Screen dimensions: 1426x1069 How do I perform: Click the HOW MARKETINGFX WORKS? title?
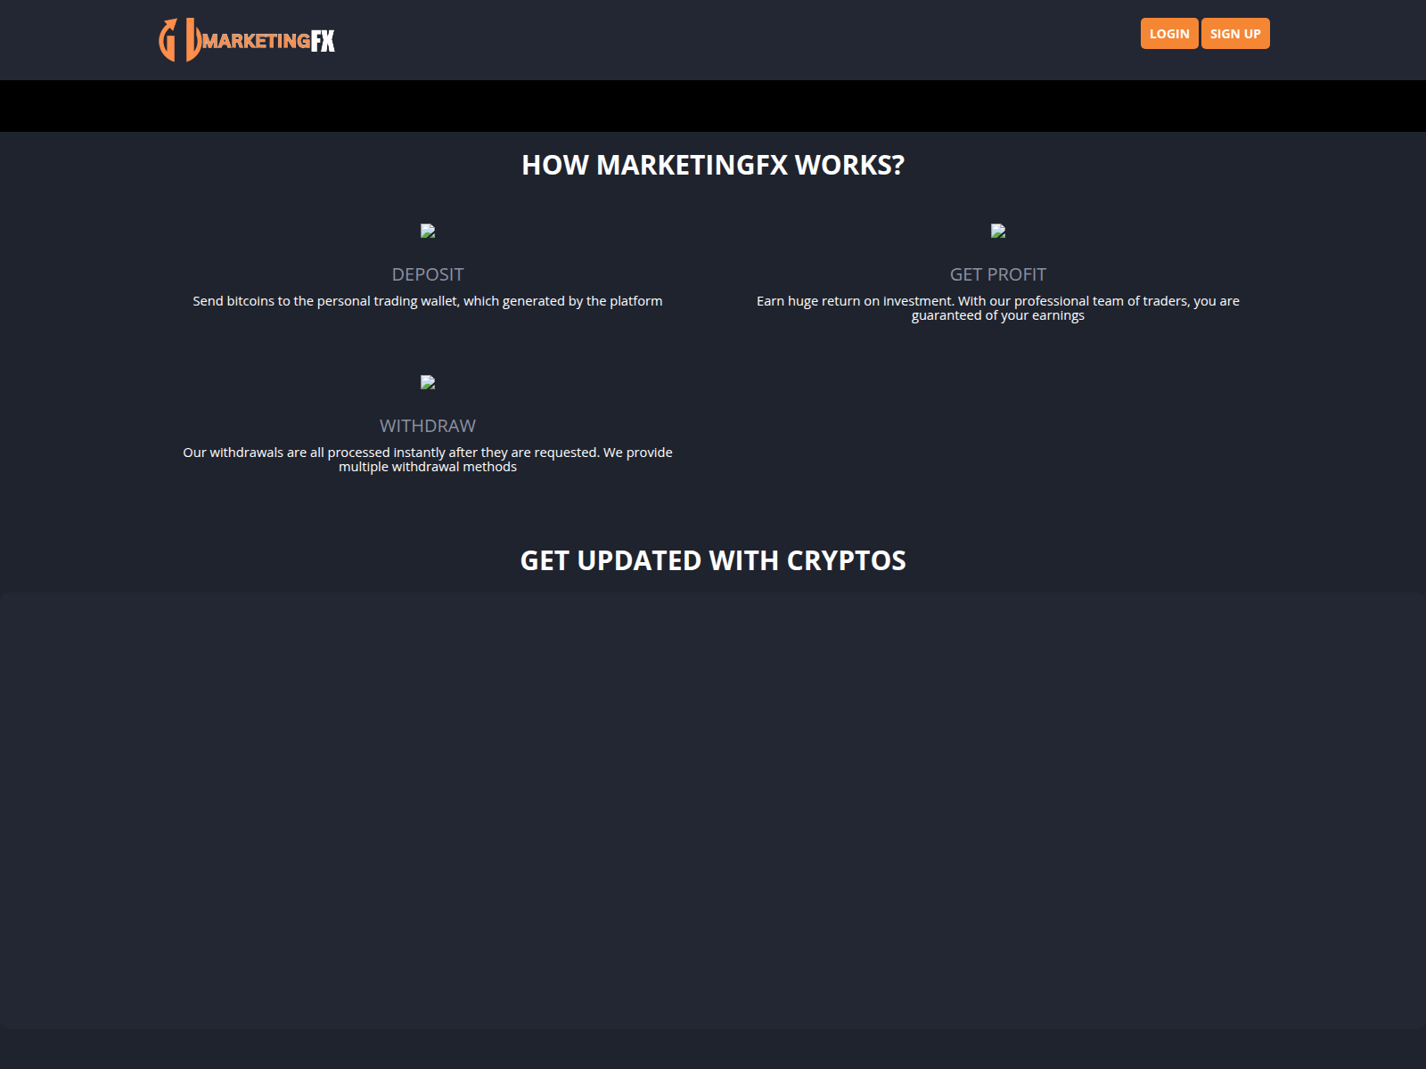(713, 165)
